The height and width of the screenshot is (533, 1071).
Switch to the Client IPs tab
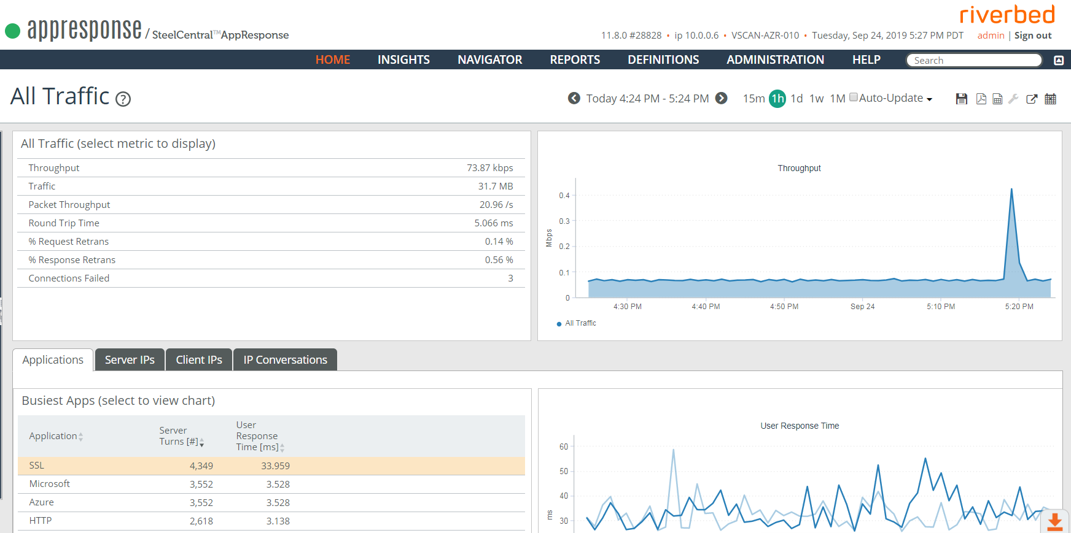point(199,360)
